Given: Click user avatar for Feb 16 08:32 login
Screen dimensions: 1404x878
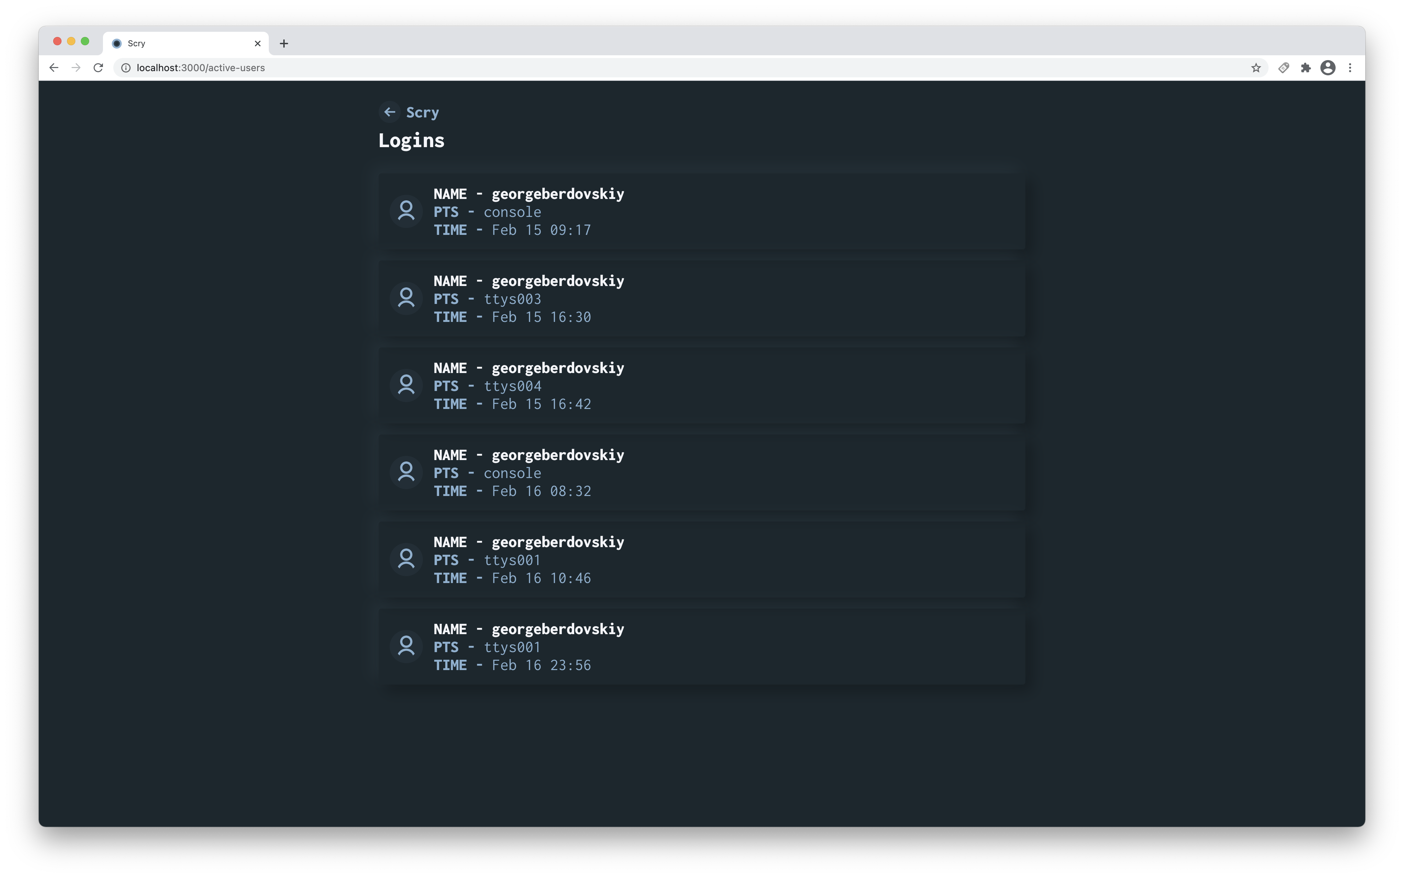Looking at the screenshot, I should (406, 472).
